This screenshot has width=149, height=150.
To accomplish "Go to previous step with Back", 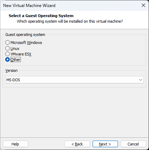I will tap(77, 144).
